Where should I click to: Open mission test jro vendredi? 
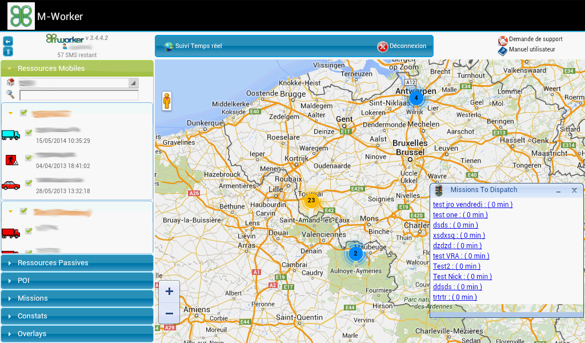point(472,205)
